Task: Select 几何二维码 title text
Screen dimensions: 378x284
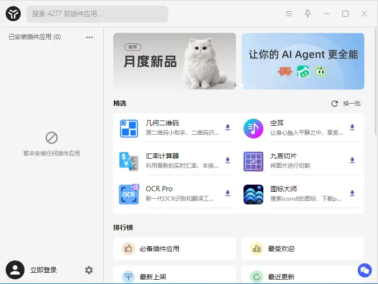Action: [162, 123]
